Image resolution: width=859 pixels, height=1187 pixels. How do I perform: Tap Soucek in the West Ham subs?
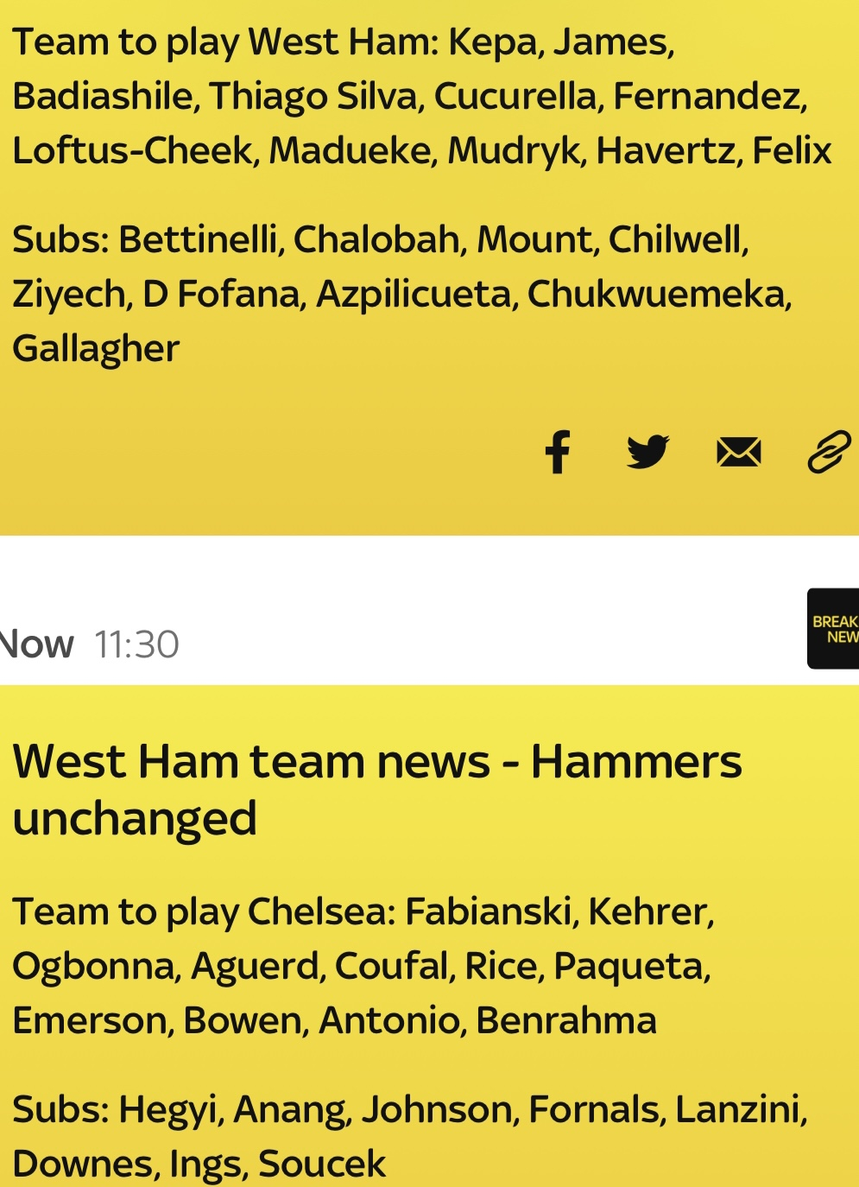click(x=321, y=1164)
